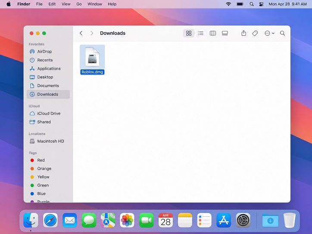Select Downloads in the sidebar
Image resolution: width=312 pixels, height=234 pixels.
coord(48,94)
